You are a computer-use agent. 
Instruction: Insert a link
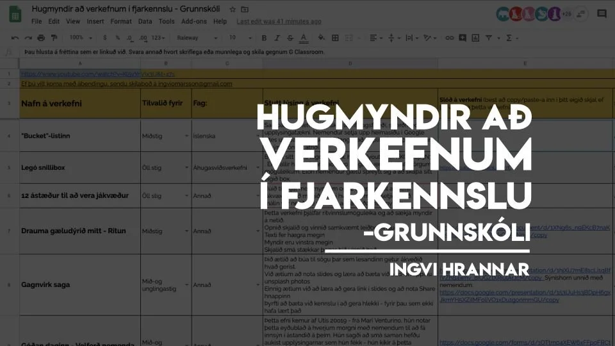coord(450,38)
